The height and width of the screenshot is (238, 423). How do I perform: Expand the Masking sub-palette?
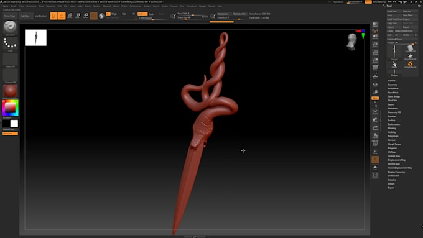click(x=392, y=128)
